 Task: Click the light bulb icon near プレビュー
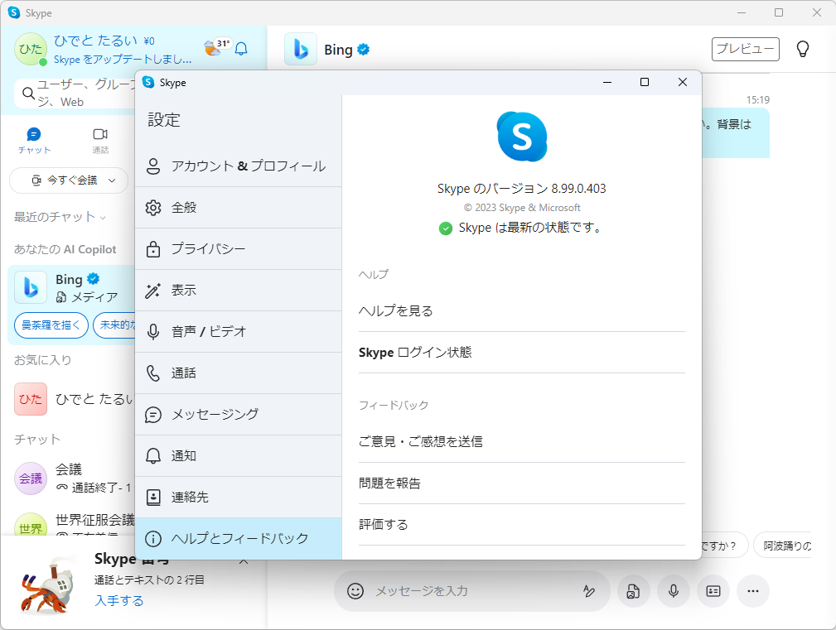[x=802, y=49]
